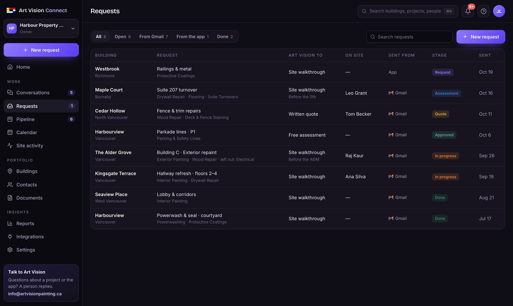Click the Reports chart icon
This screenshot has width=513, height=306.
click(10, 223)
